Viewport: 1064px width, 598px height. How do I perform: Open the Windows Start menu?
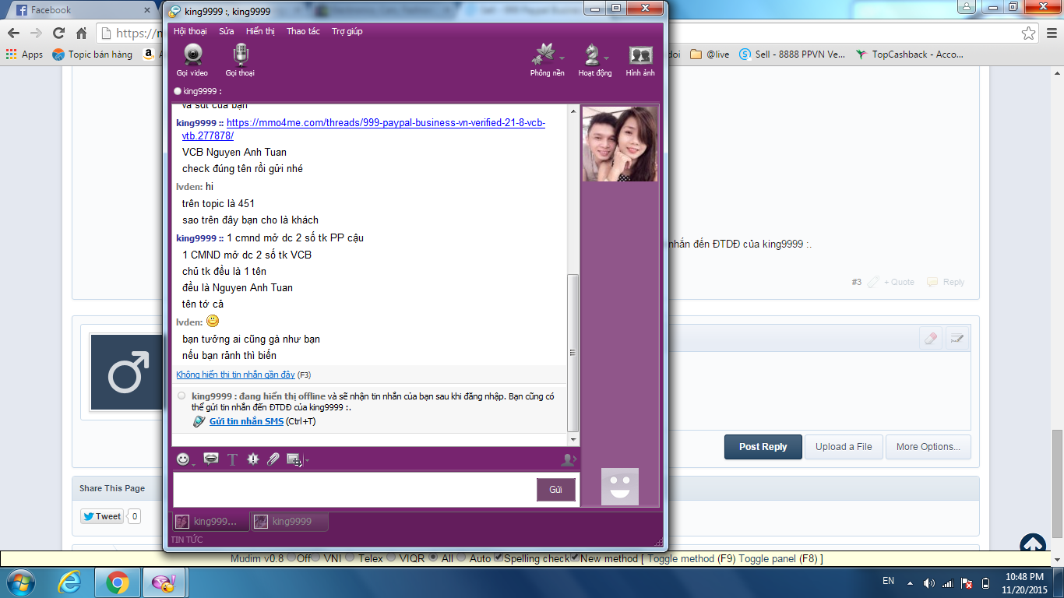(19, 582)
